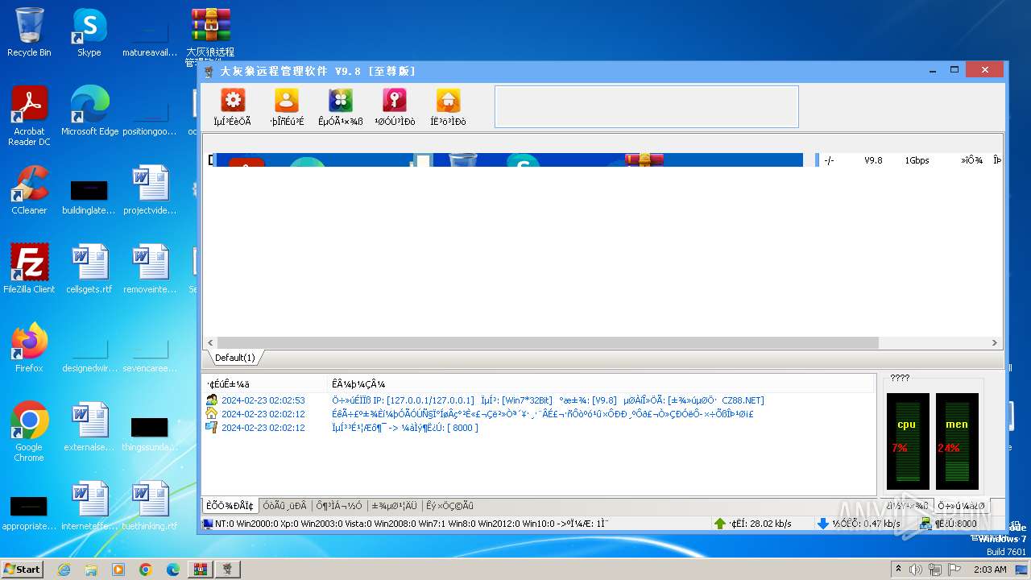Screen dimensions: 1031x580
Task: Open File Explorer from taskbar
Action: click(91, 570)
